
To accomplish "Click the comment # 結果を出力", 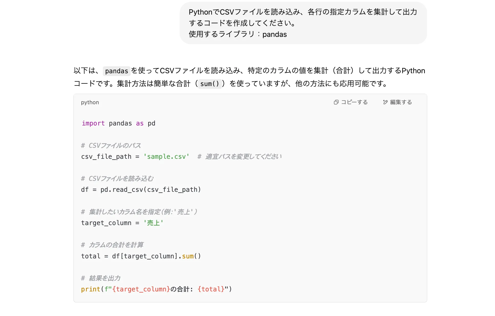I will (101, 278).
